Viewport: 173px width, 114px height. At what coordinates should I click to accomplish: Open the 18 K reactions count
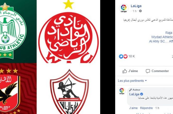(131, 56)
